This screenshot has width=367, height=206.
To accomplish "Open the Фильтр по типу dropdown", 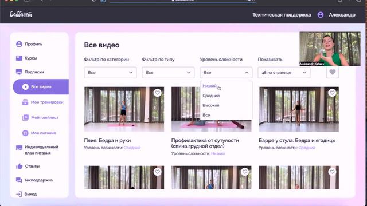I will tap(168, 73).
